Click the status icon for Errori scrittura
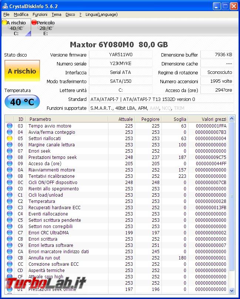240x299 pixels. (10, 239)
